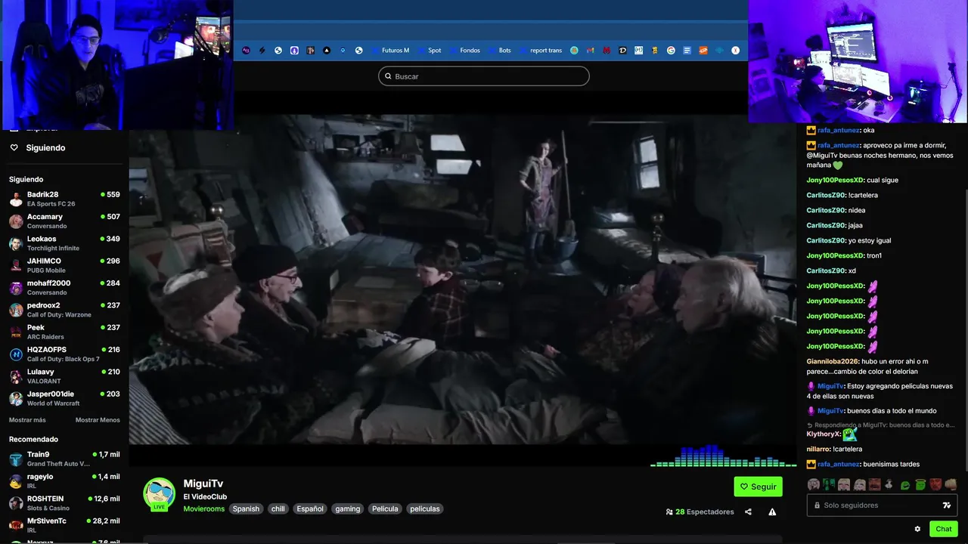Collapse list with Mostrar Menos
968x544 pixels.
click(98, 420)
